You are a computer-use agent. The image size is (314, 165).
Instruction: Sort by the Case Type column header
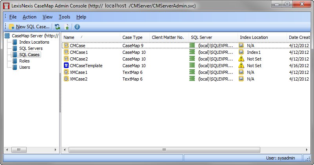pyautogui.click(x=135, y=37)
